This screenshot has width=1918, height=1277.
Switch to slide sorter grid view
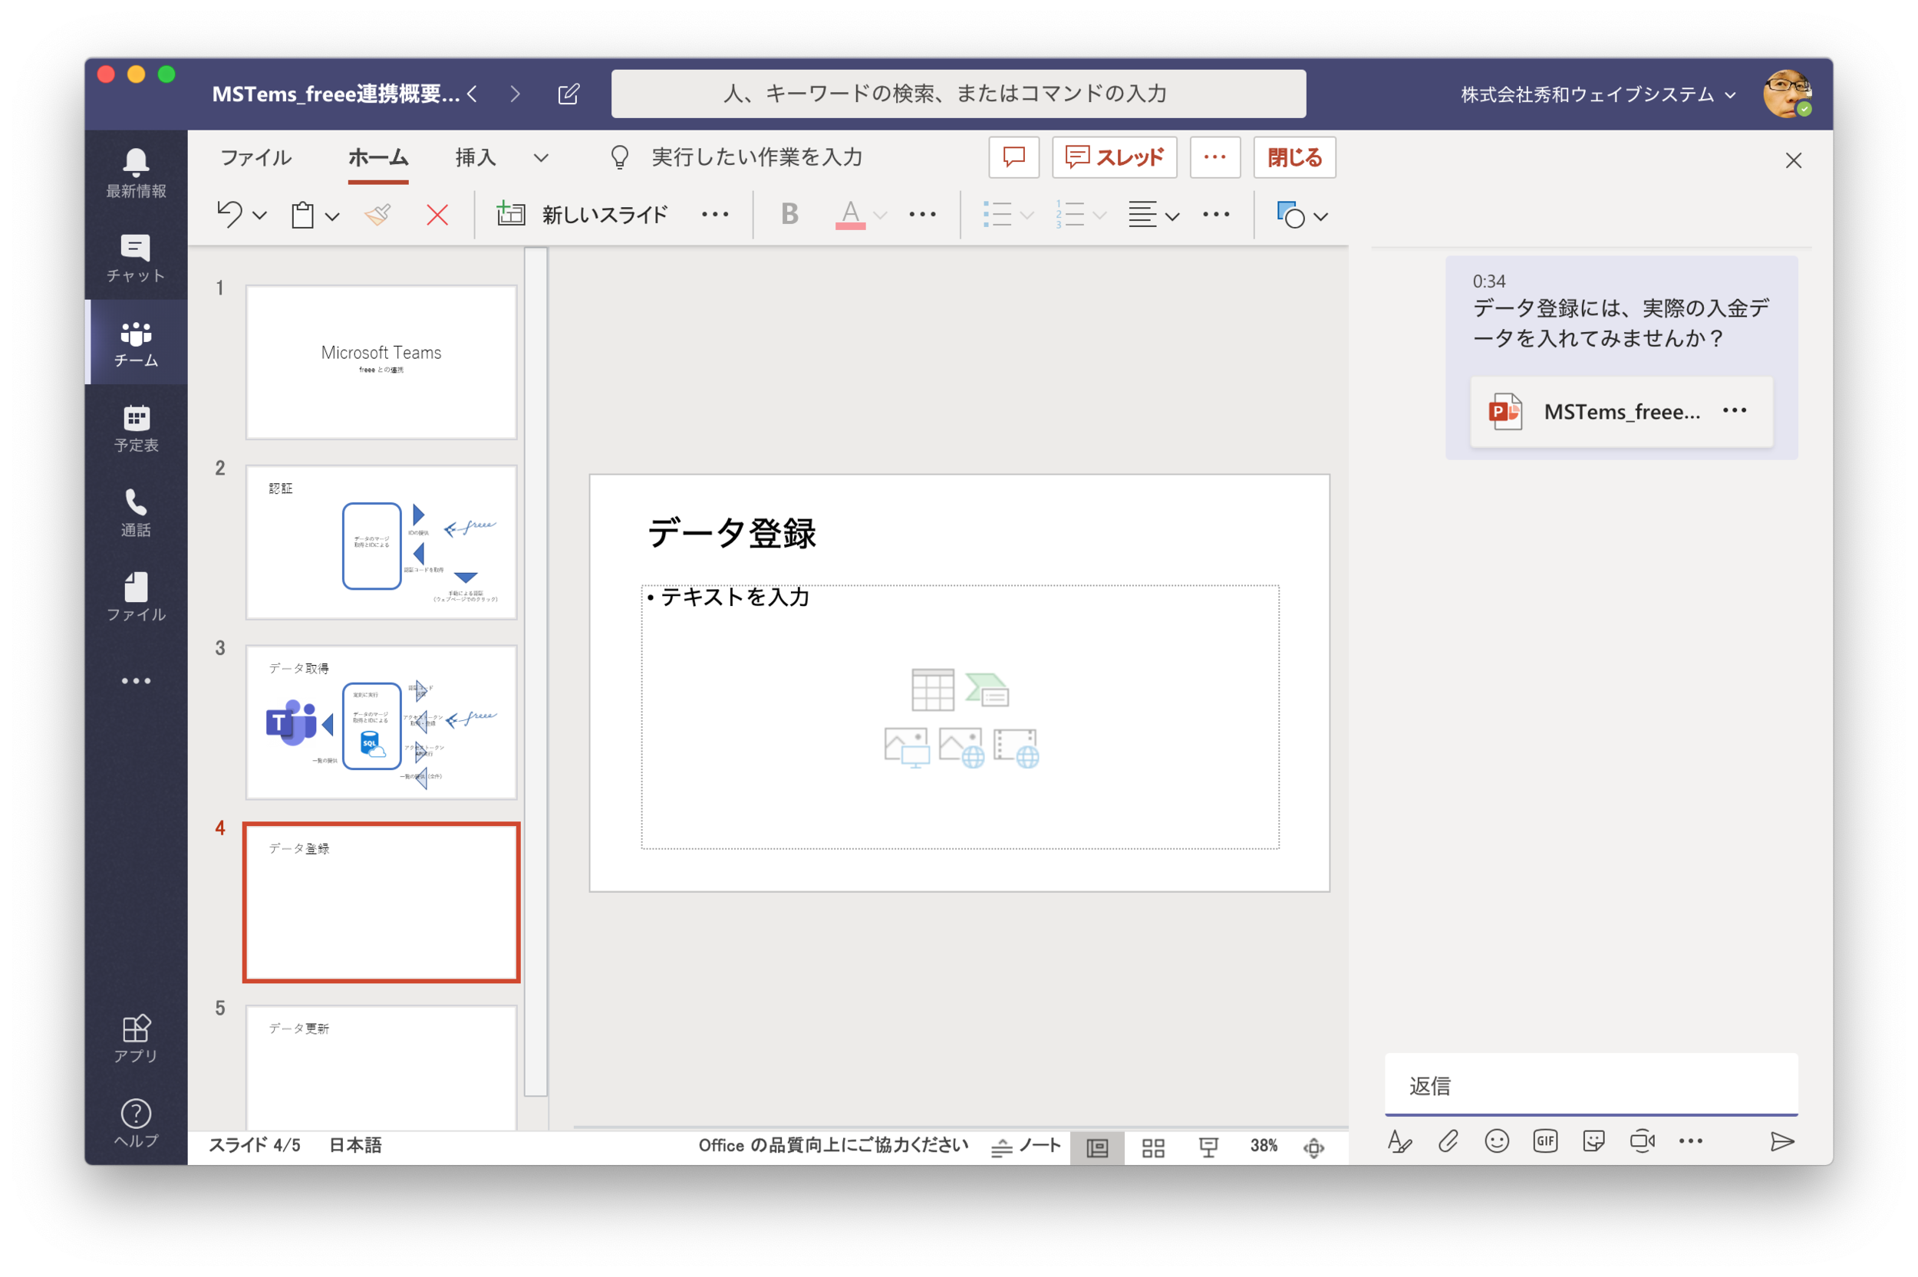(x=1152, y=1147)
